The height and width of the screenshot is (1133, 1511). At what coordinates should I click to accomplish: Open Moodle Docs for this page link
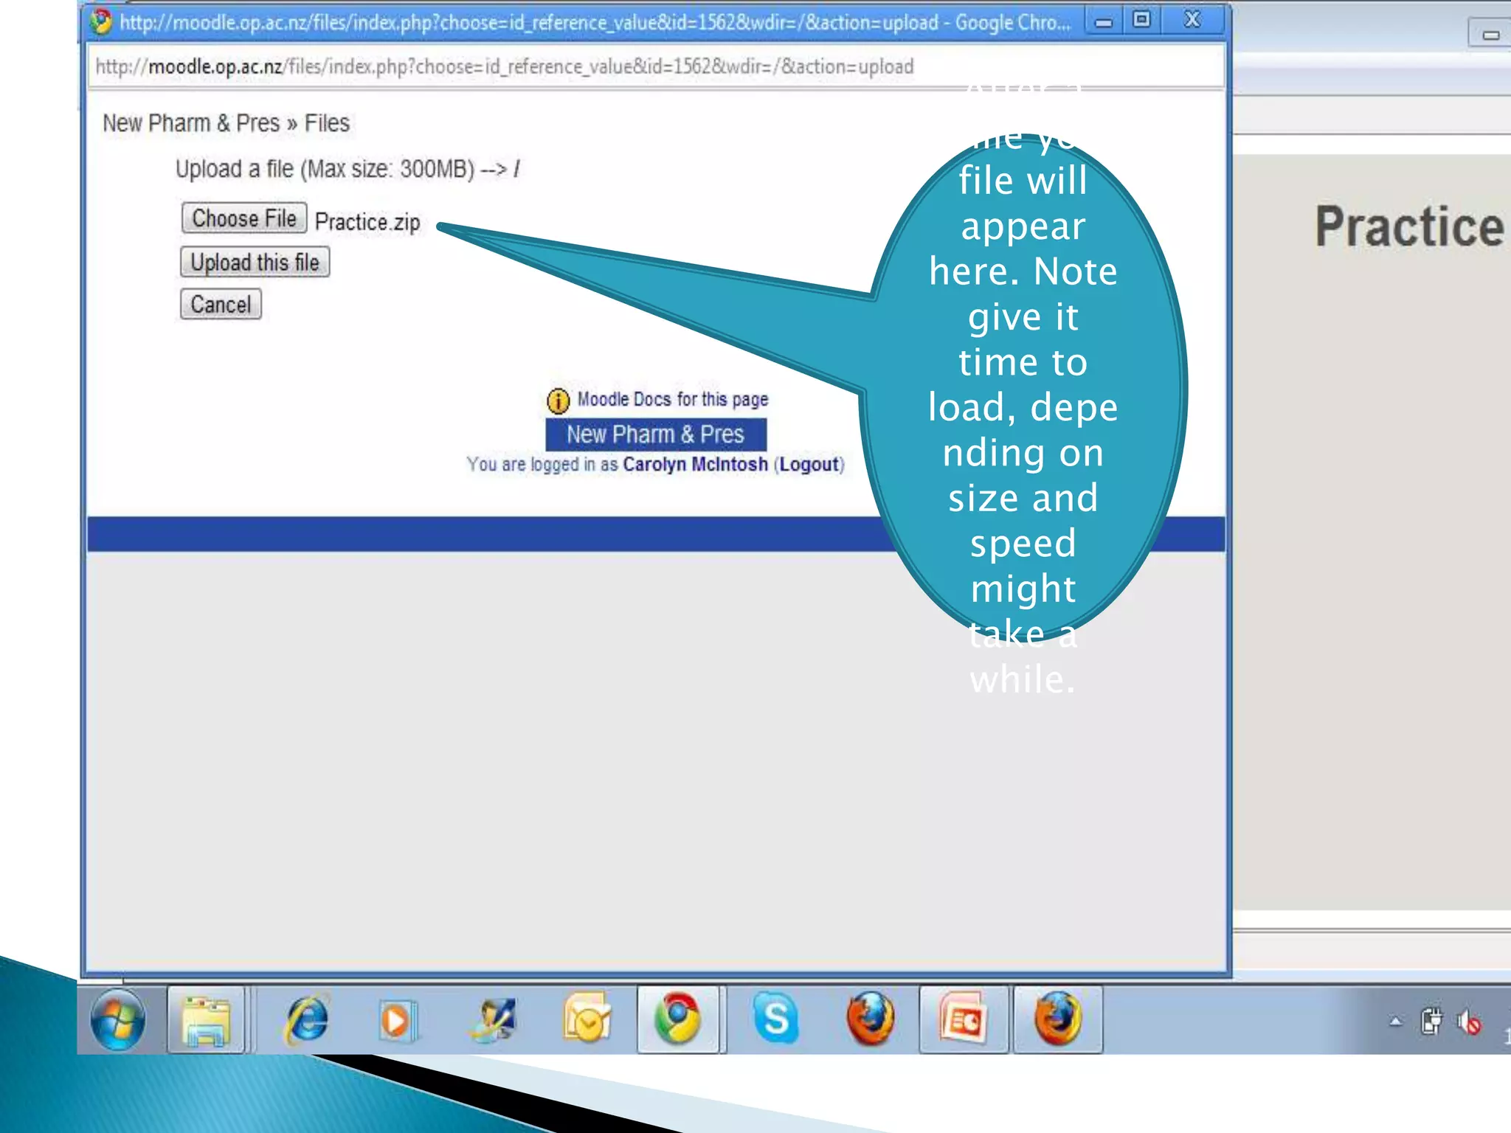click(672, 399)
